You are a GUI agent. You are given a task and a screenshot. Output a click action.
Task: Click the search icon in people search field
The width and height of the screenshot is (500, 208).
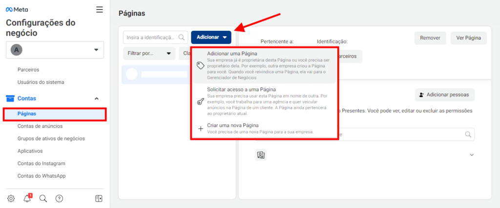[468, 135]
